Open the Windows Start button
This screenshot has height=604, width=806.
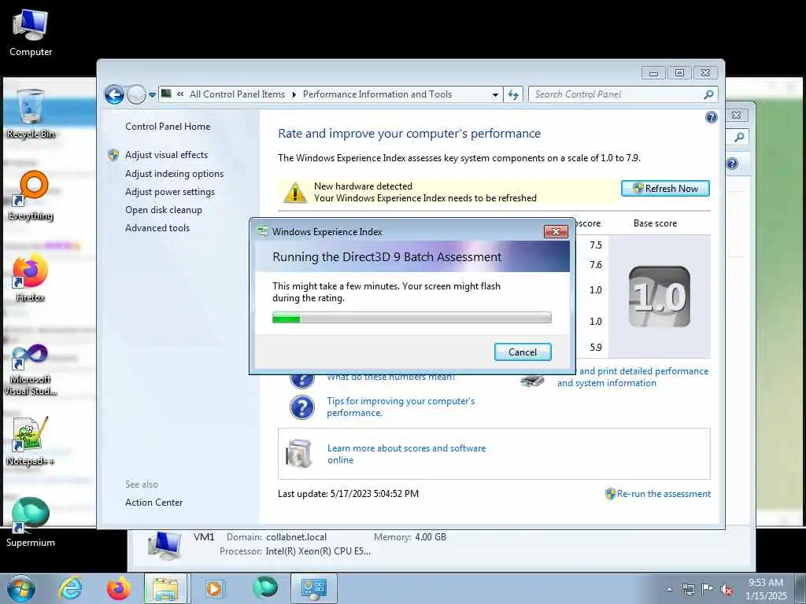[x=21, y=588]
